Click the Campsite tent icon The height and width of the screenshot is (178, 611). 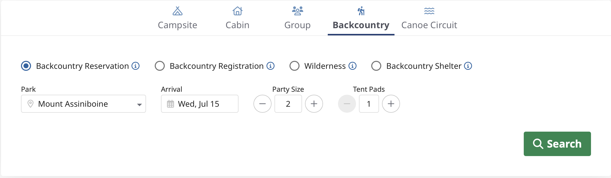tap(177, 11)
